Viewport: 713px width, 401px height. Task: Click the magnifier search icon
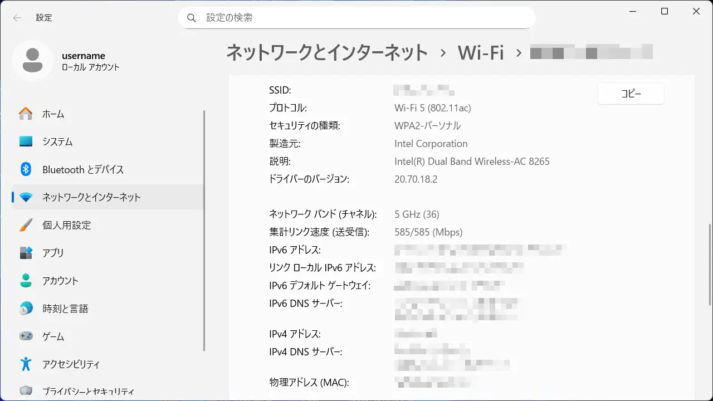[x=192, y=18]
